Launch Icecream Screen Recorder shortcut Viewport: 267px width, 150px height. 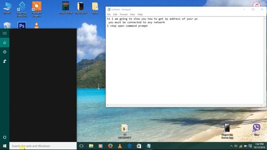pos(36,9)
